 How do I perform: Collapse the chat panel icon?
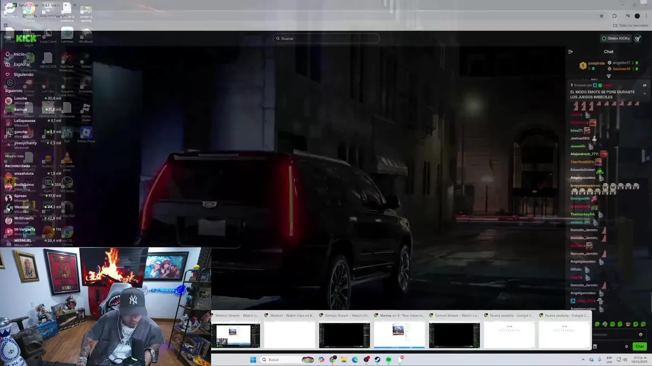coord(570,51)
